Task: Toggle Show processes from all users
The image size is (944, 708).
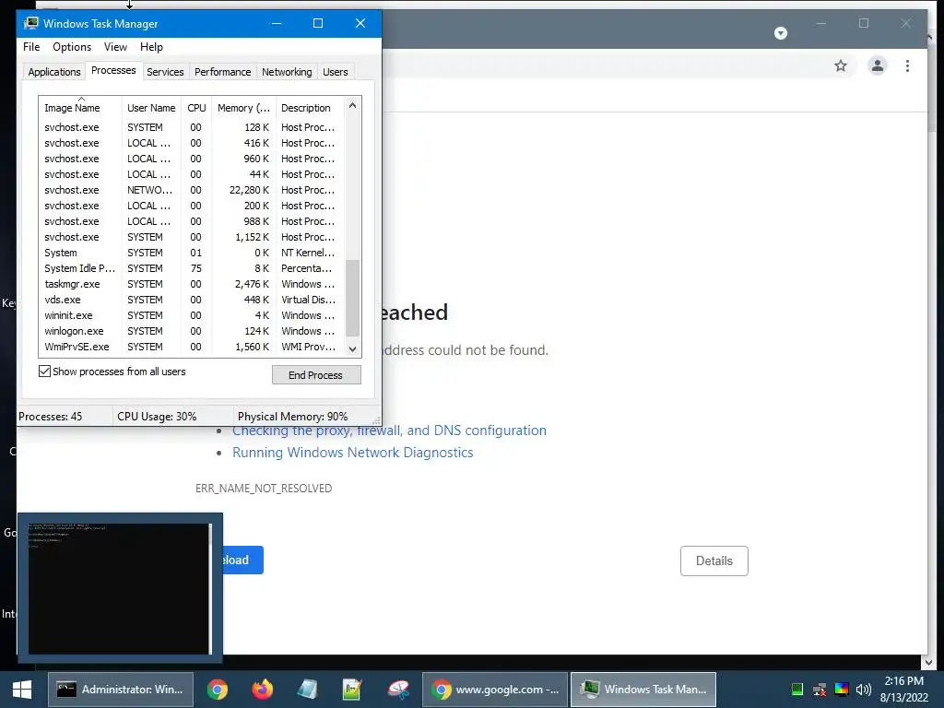Action: tap(44, 372)
